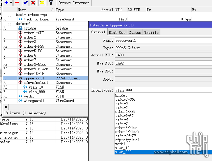Click the bridge interface icon
Viewport: 212px width, 161px height.
(20, 28)
